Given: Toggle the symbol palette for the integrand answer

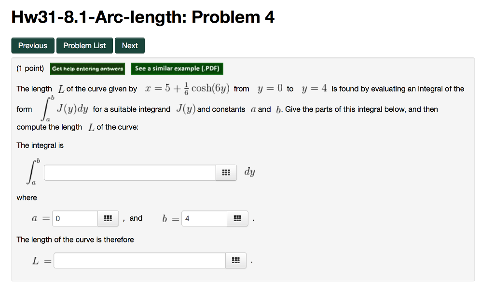Looking at the screenshot, I should [x=226, y=172].
